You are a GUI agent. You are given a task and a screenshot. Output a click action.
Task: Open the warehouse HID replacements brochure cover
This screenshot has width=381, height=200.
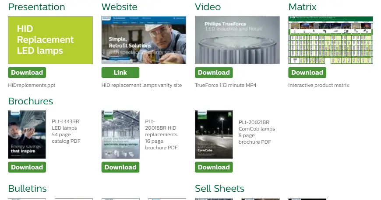coord(120,135)
